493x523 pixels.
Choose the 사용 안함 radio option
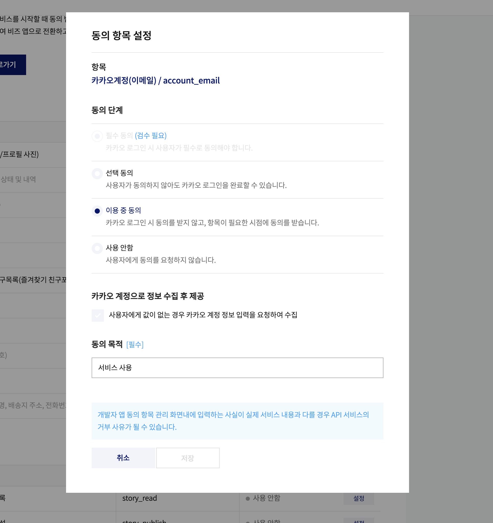(x=97, y=248)
